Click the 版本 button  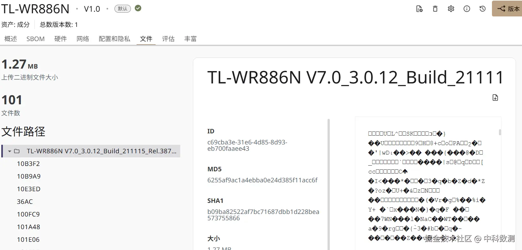(x=507, y=9)
